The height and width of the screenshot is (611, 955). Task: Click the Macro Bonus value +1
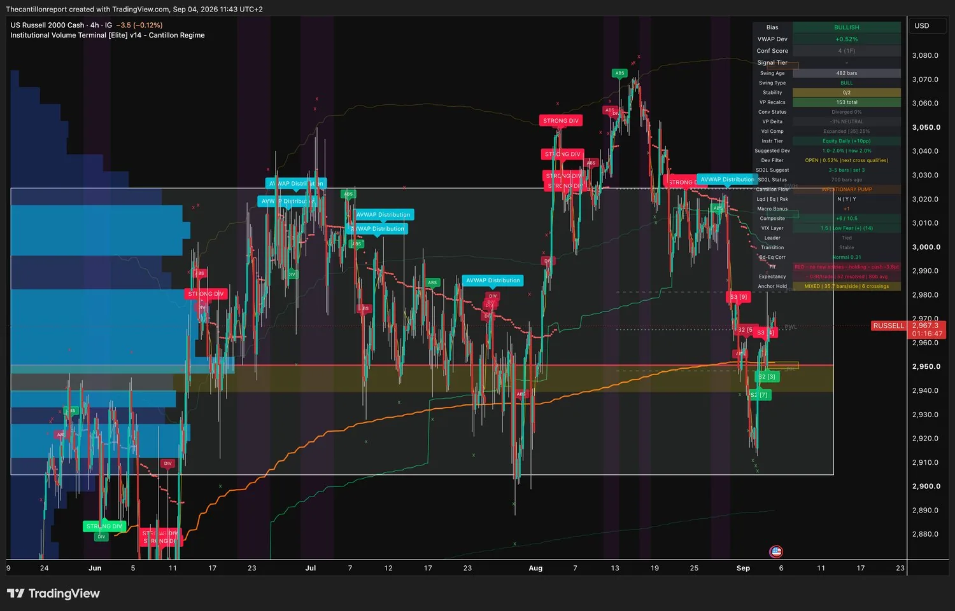pyautogui.click(x=847, y=209)
